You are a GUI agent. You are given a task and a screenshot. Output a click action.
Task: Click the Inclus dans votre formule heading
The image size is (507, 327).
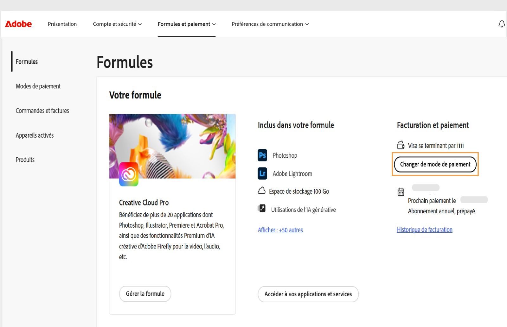pos(296,125)
